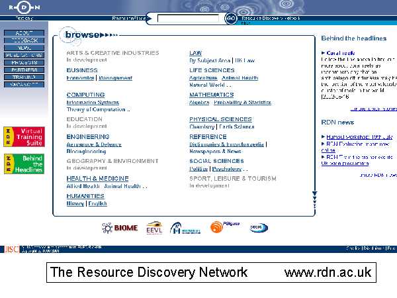
Task: Open the BIOME hub logo
Action: coord(120,228)
